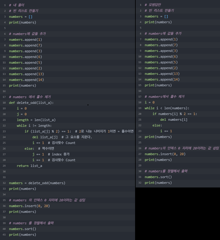The height and width of the screenshot is (240, 220).
Task: Click line number 41 in the 내 풀이 gutter
Action: 4,235
